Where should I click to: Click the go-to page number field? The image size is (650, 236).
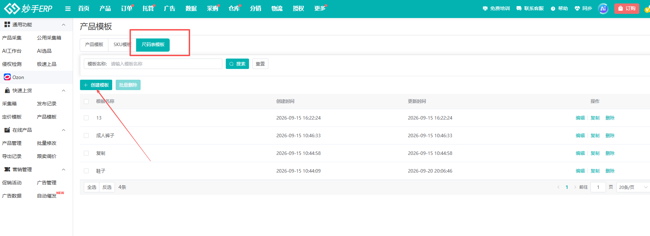coord(598,187)
